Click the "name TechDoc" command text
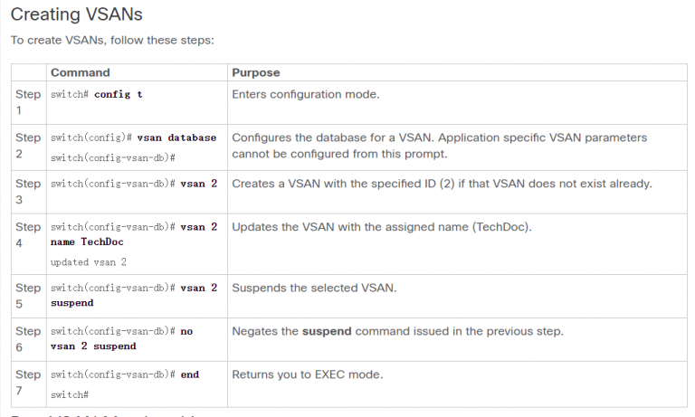 88,242
